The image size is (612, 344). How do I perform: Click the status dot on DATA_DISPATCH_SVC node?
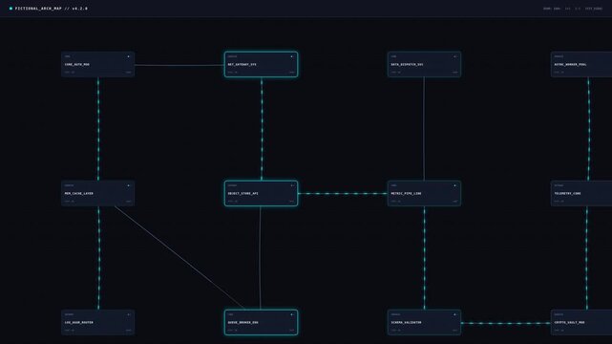coord(454,56)
